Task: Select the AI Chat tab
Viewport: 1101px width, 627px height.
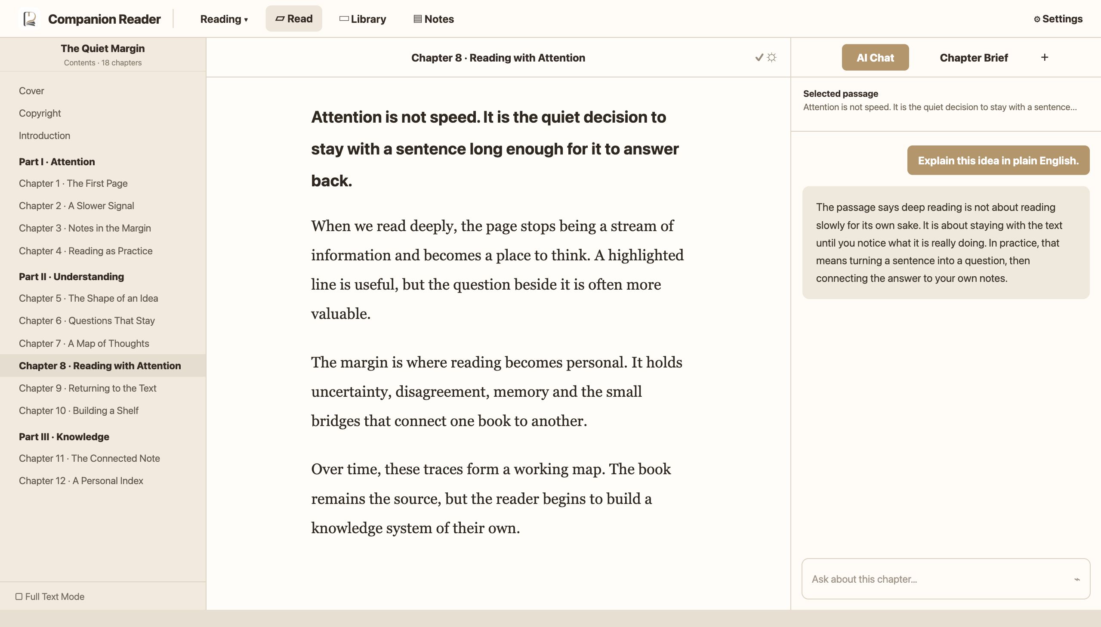Action: click(x=875, y=57)
